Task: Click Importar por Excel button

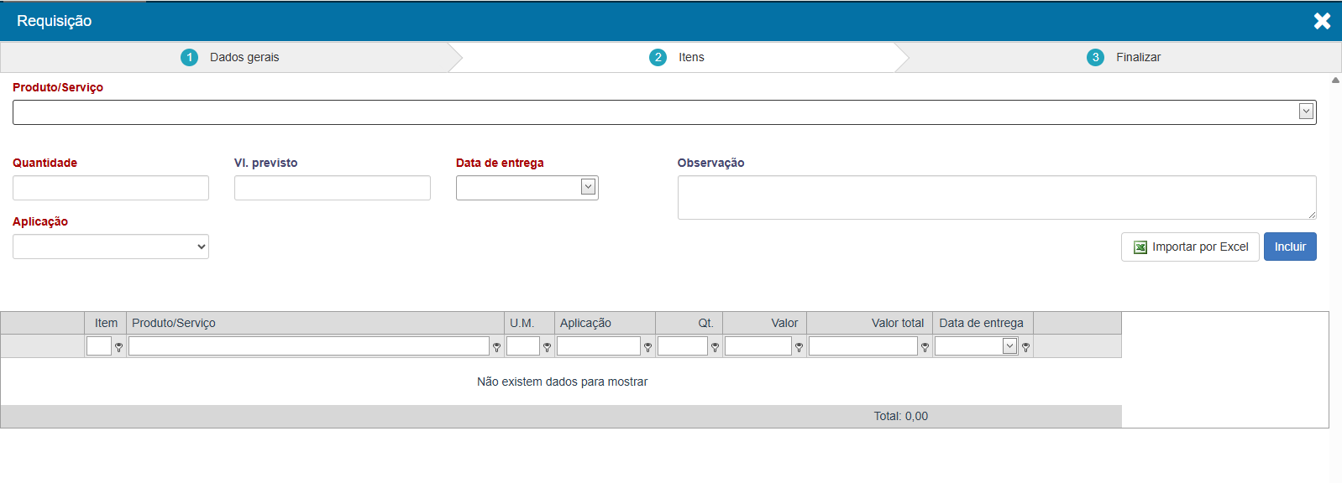Action: pyautogui.click(x=1189, y=247)
